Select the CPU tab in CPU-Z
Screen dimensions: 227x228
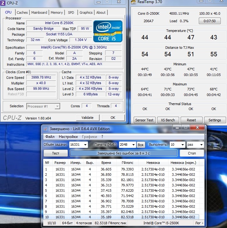click(8, 12)
